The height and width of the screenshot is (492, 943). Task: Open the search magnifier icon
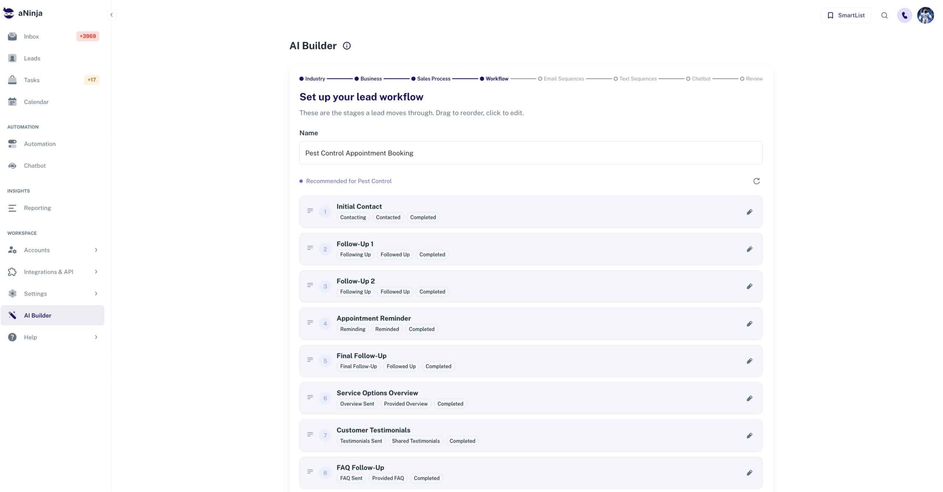884,15
